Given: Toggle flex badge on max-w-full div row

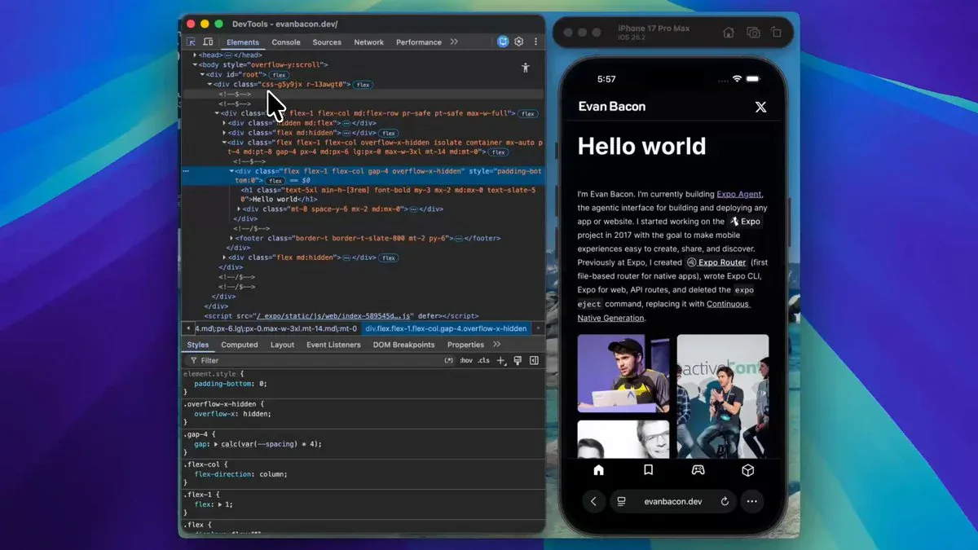Looking at the screenshot, I should pos(528,114).
